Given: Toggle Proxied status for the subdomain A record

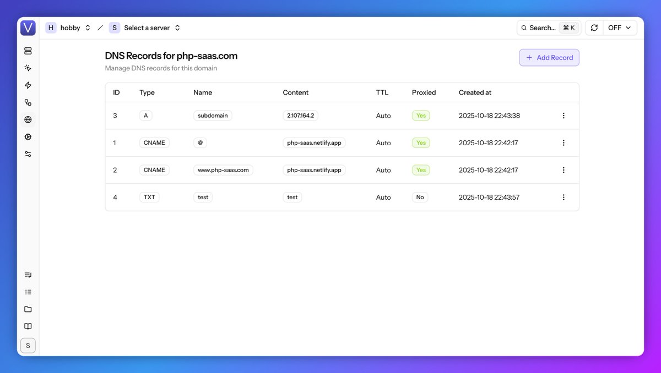Looking at the screenshot, I should click(421, 116).
